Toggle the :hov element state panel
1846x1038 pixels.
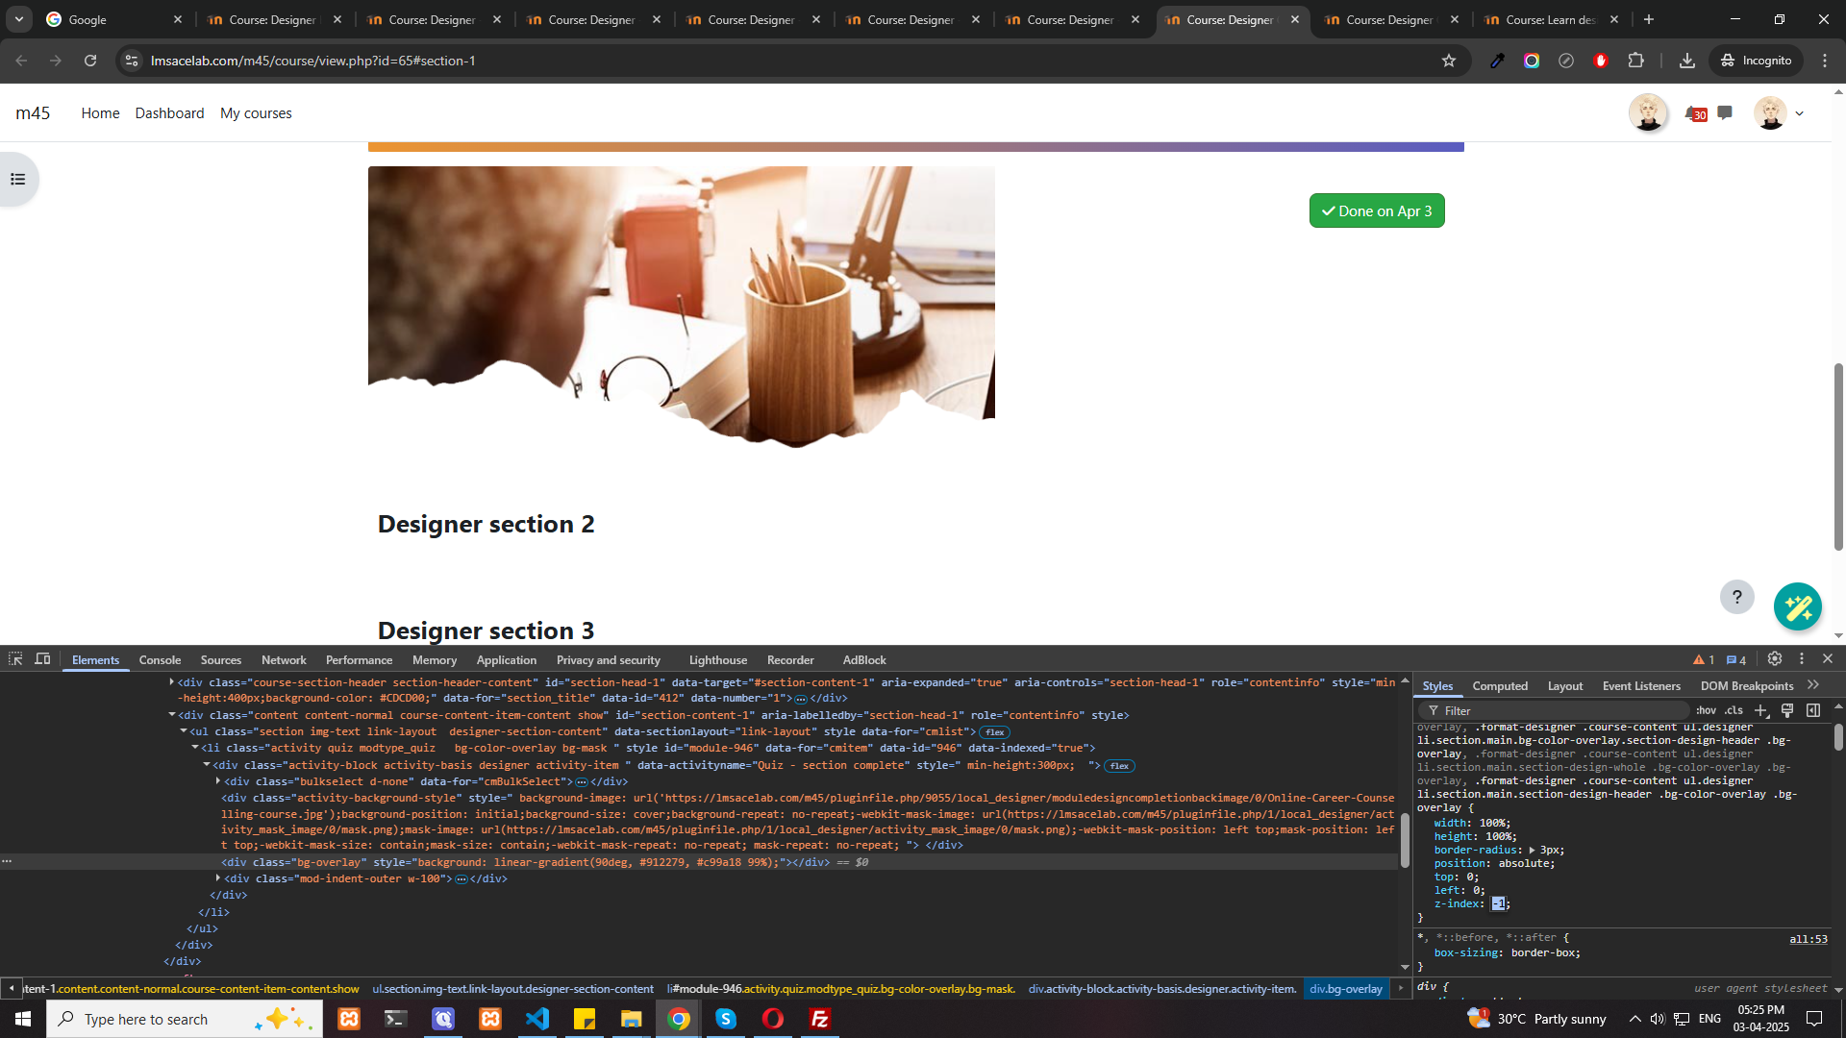1707,711
